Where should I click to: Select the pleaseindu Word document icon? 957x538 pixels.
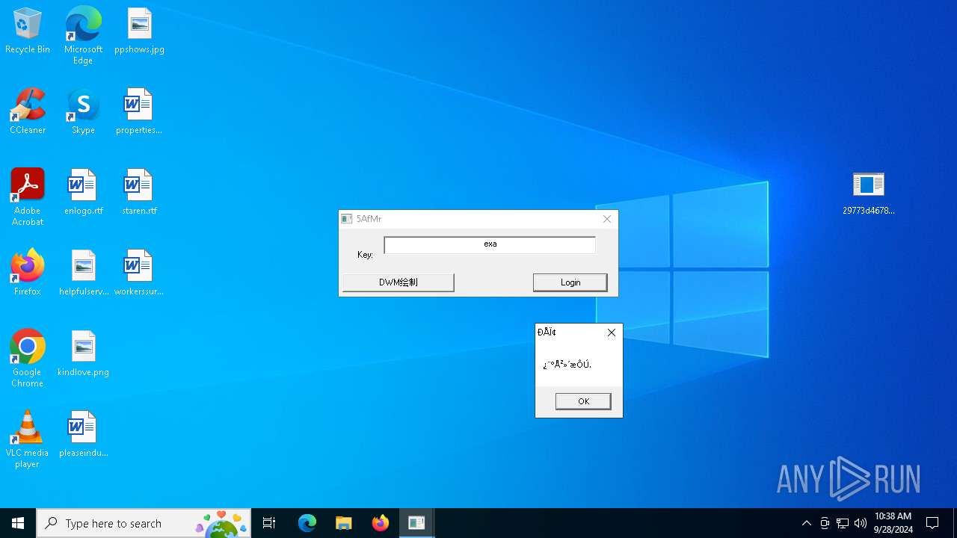83,435
